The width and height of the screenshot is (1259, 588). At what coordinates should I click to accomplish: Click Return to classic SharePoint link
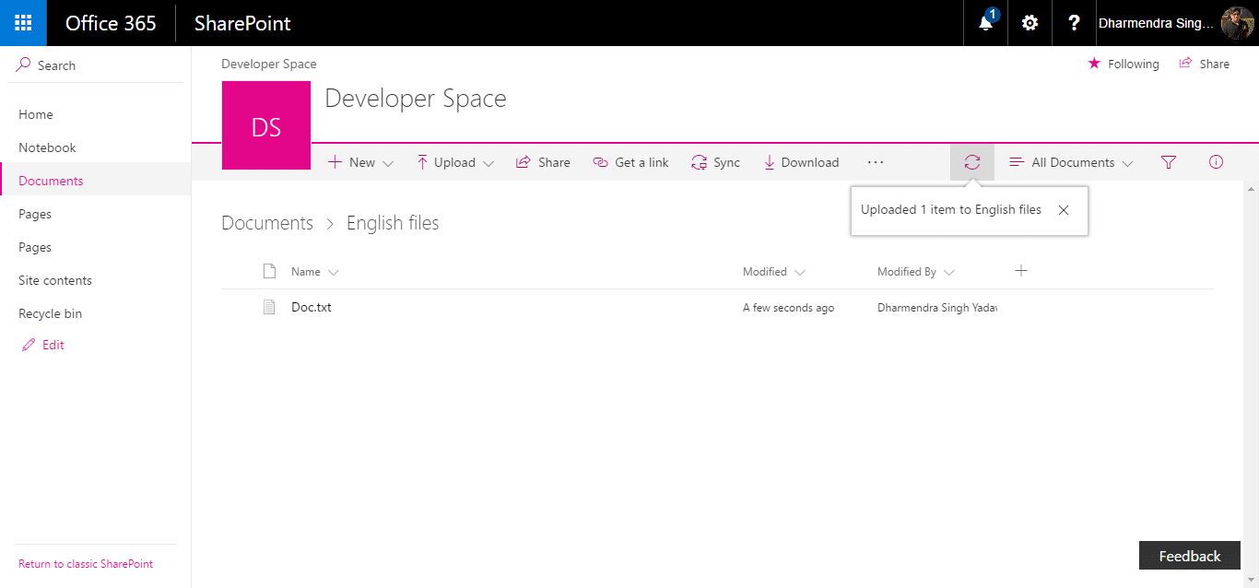pyautogui.click(x=86, y=564)
